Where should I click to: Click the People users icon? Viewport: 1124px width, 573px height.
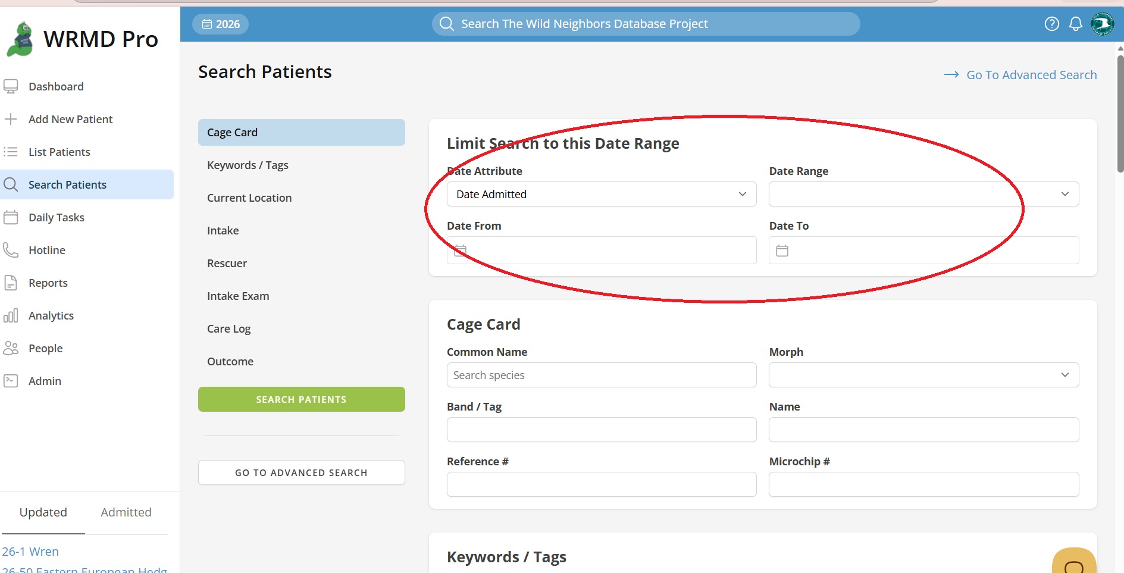tap(11, 348)
